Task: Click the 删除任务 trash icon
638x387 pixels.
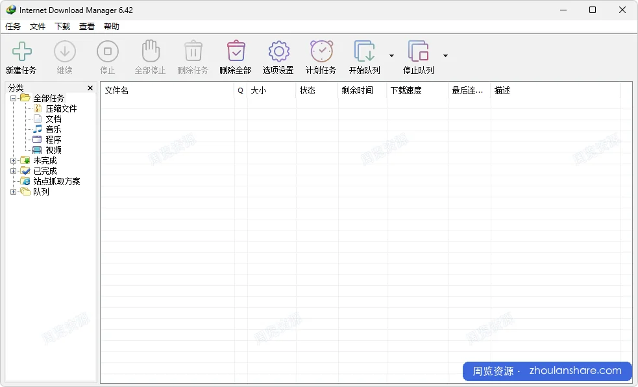Action: (193, 51)
